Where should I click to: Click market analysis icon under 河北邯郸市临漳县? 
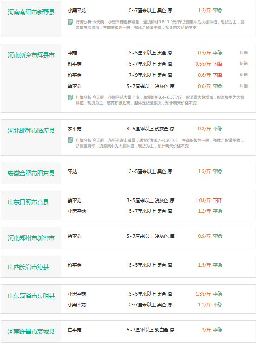coord(71,140)
